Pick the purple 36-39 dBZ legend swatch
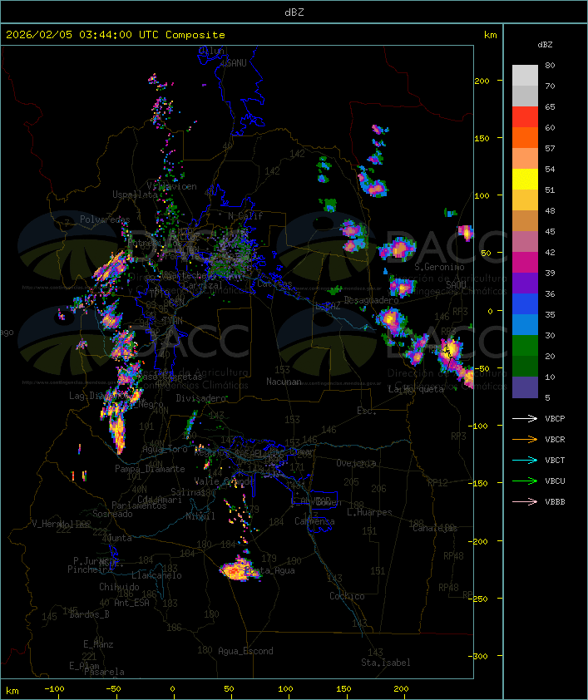The height and width of the screenshot is (700, 588). point(525,283)
